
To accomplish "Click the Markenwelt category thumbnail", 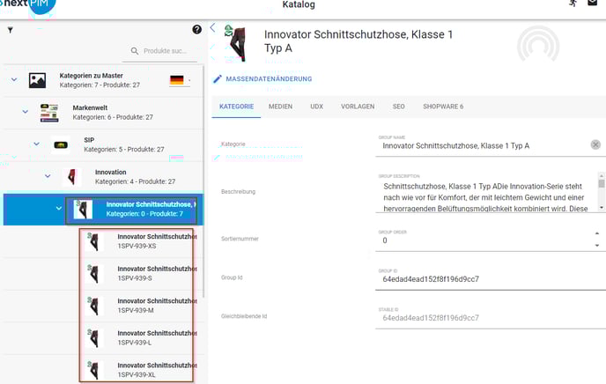I will [x=49, y=113].
